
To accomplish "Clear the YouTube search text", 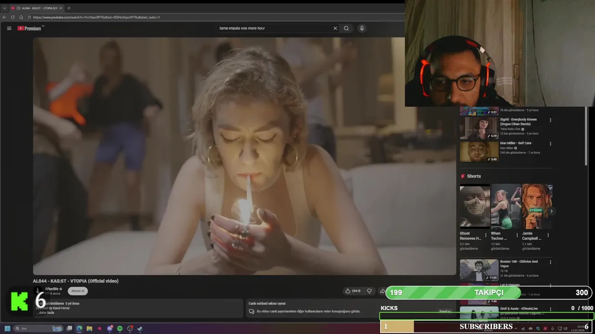I will pos(335,28).
